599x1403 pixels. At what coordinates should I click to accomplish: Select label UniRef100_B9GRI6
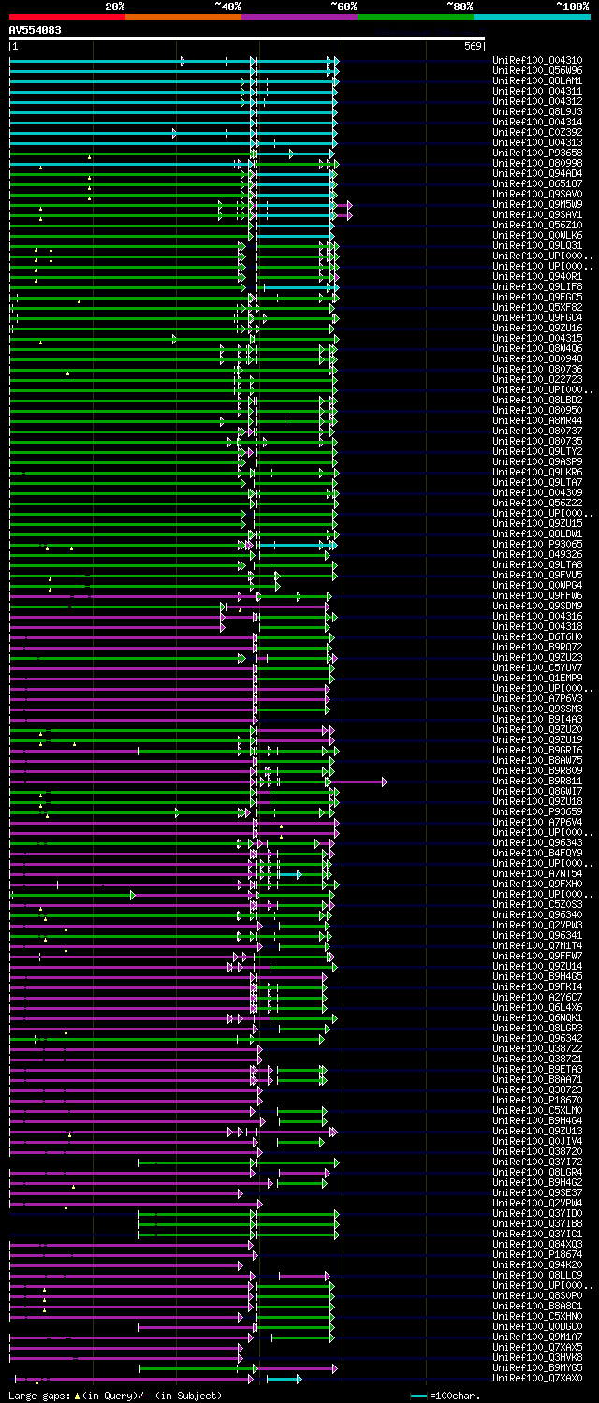pyautogui.click(x=537, y=750)
